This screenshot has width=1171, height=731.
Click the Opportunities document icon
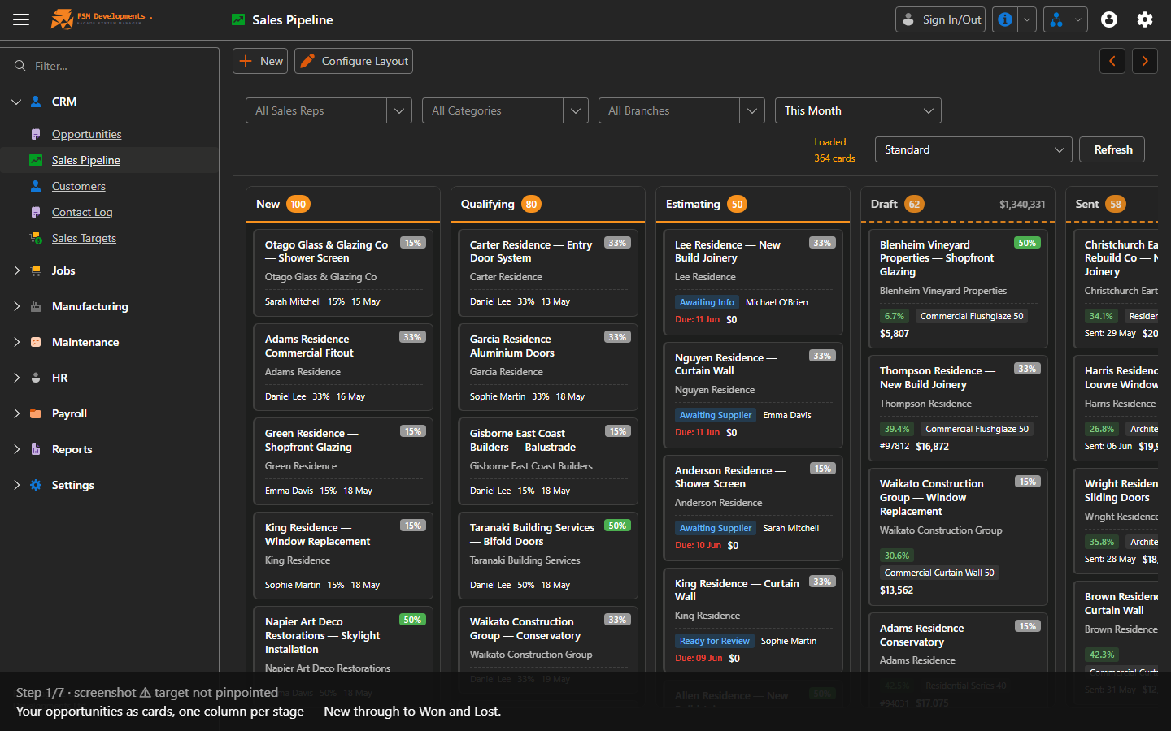[x=36, y=134]
